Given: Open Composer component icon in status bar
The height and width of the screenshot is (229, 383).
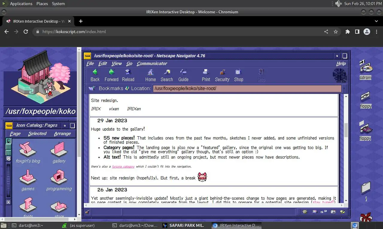Looking at the screenshot, I should point(343,212).
